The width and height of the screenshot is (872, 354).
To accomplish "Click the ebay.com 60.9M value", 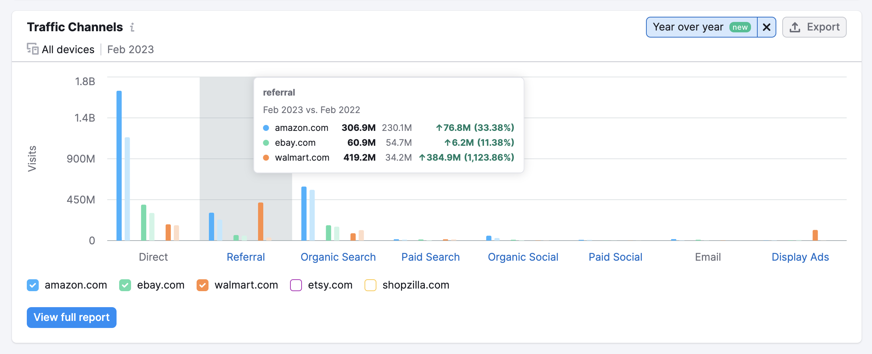I will [x=361, y=142].
